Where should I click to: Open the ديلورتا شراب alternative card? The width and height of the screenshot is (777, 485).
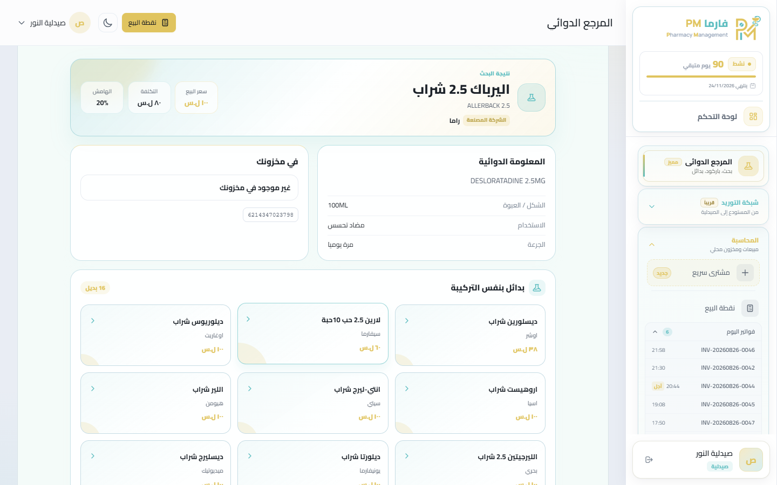click(x=313, y=463)
